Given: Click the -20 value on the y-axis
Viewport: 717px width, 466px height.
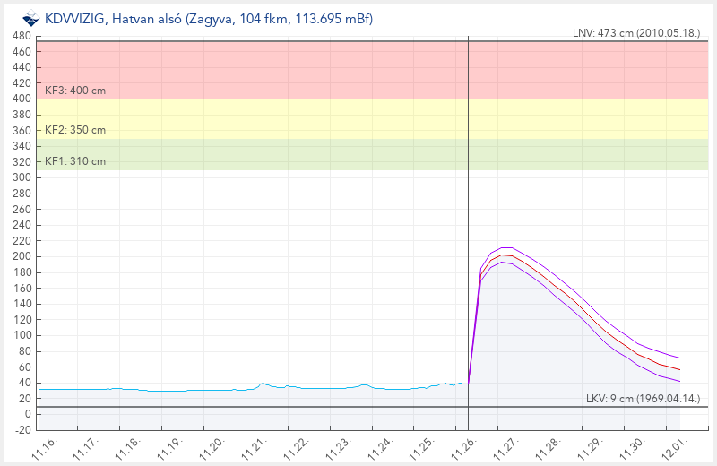Looking at the screenshot, I should 22,429.
